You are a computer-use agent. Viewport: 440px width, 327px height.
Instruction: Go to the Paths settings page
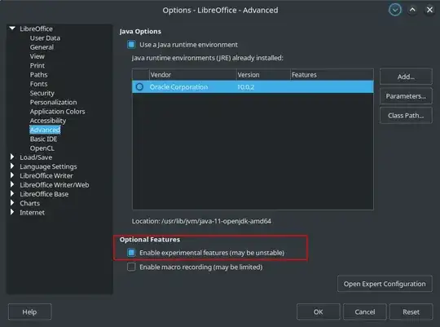(39, 75)
